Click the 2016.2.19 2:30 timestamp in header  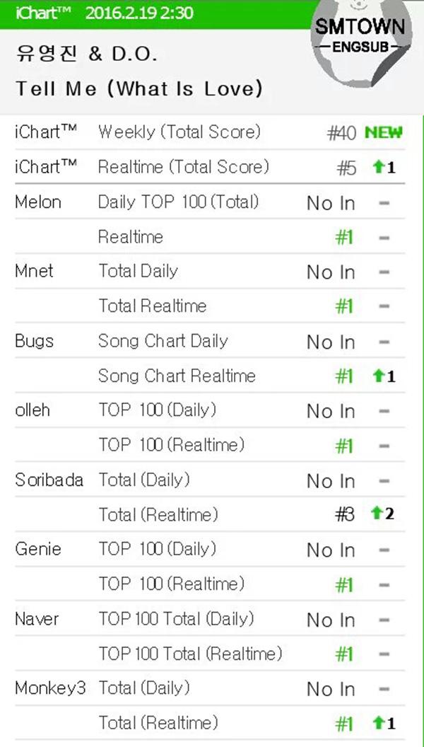pyautogui.click(x=139, y=13)
